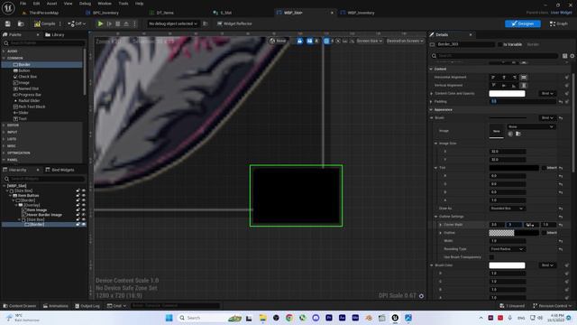Toggle visibility of Item Button in Hierarchy
The image size is (577, 325).
[84, 196]
